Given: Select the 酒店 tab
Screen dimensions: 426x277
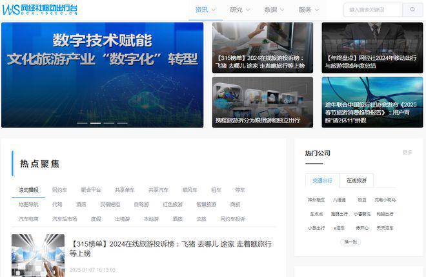Looking at the screenshot, I should pyautogui.click(x=81, y=204).
